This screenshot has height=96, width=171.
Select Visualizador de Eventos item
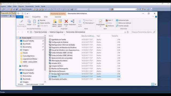pos(58,79)
